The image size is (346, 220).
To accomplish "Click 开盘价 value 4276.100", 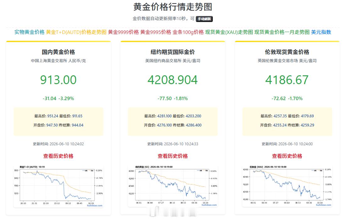I will pyautogui.click(x=164, y=125).
